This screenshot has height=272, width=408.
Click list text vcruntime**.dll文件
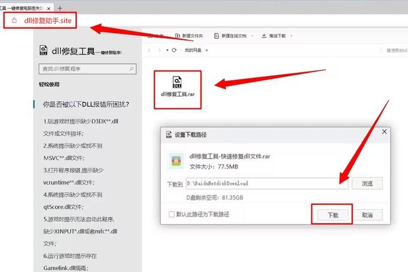(x=69, y=182)
